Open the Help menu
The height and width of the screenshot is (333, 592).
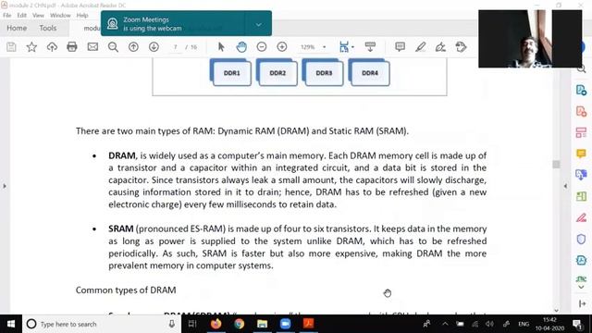(x=82, y=16)
